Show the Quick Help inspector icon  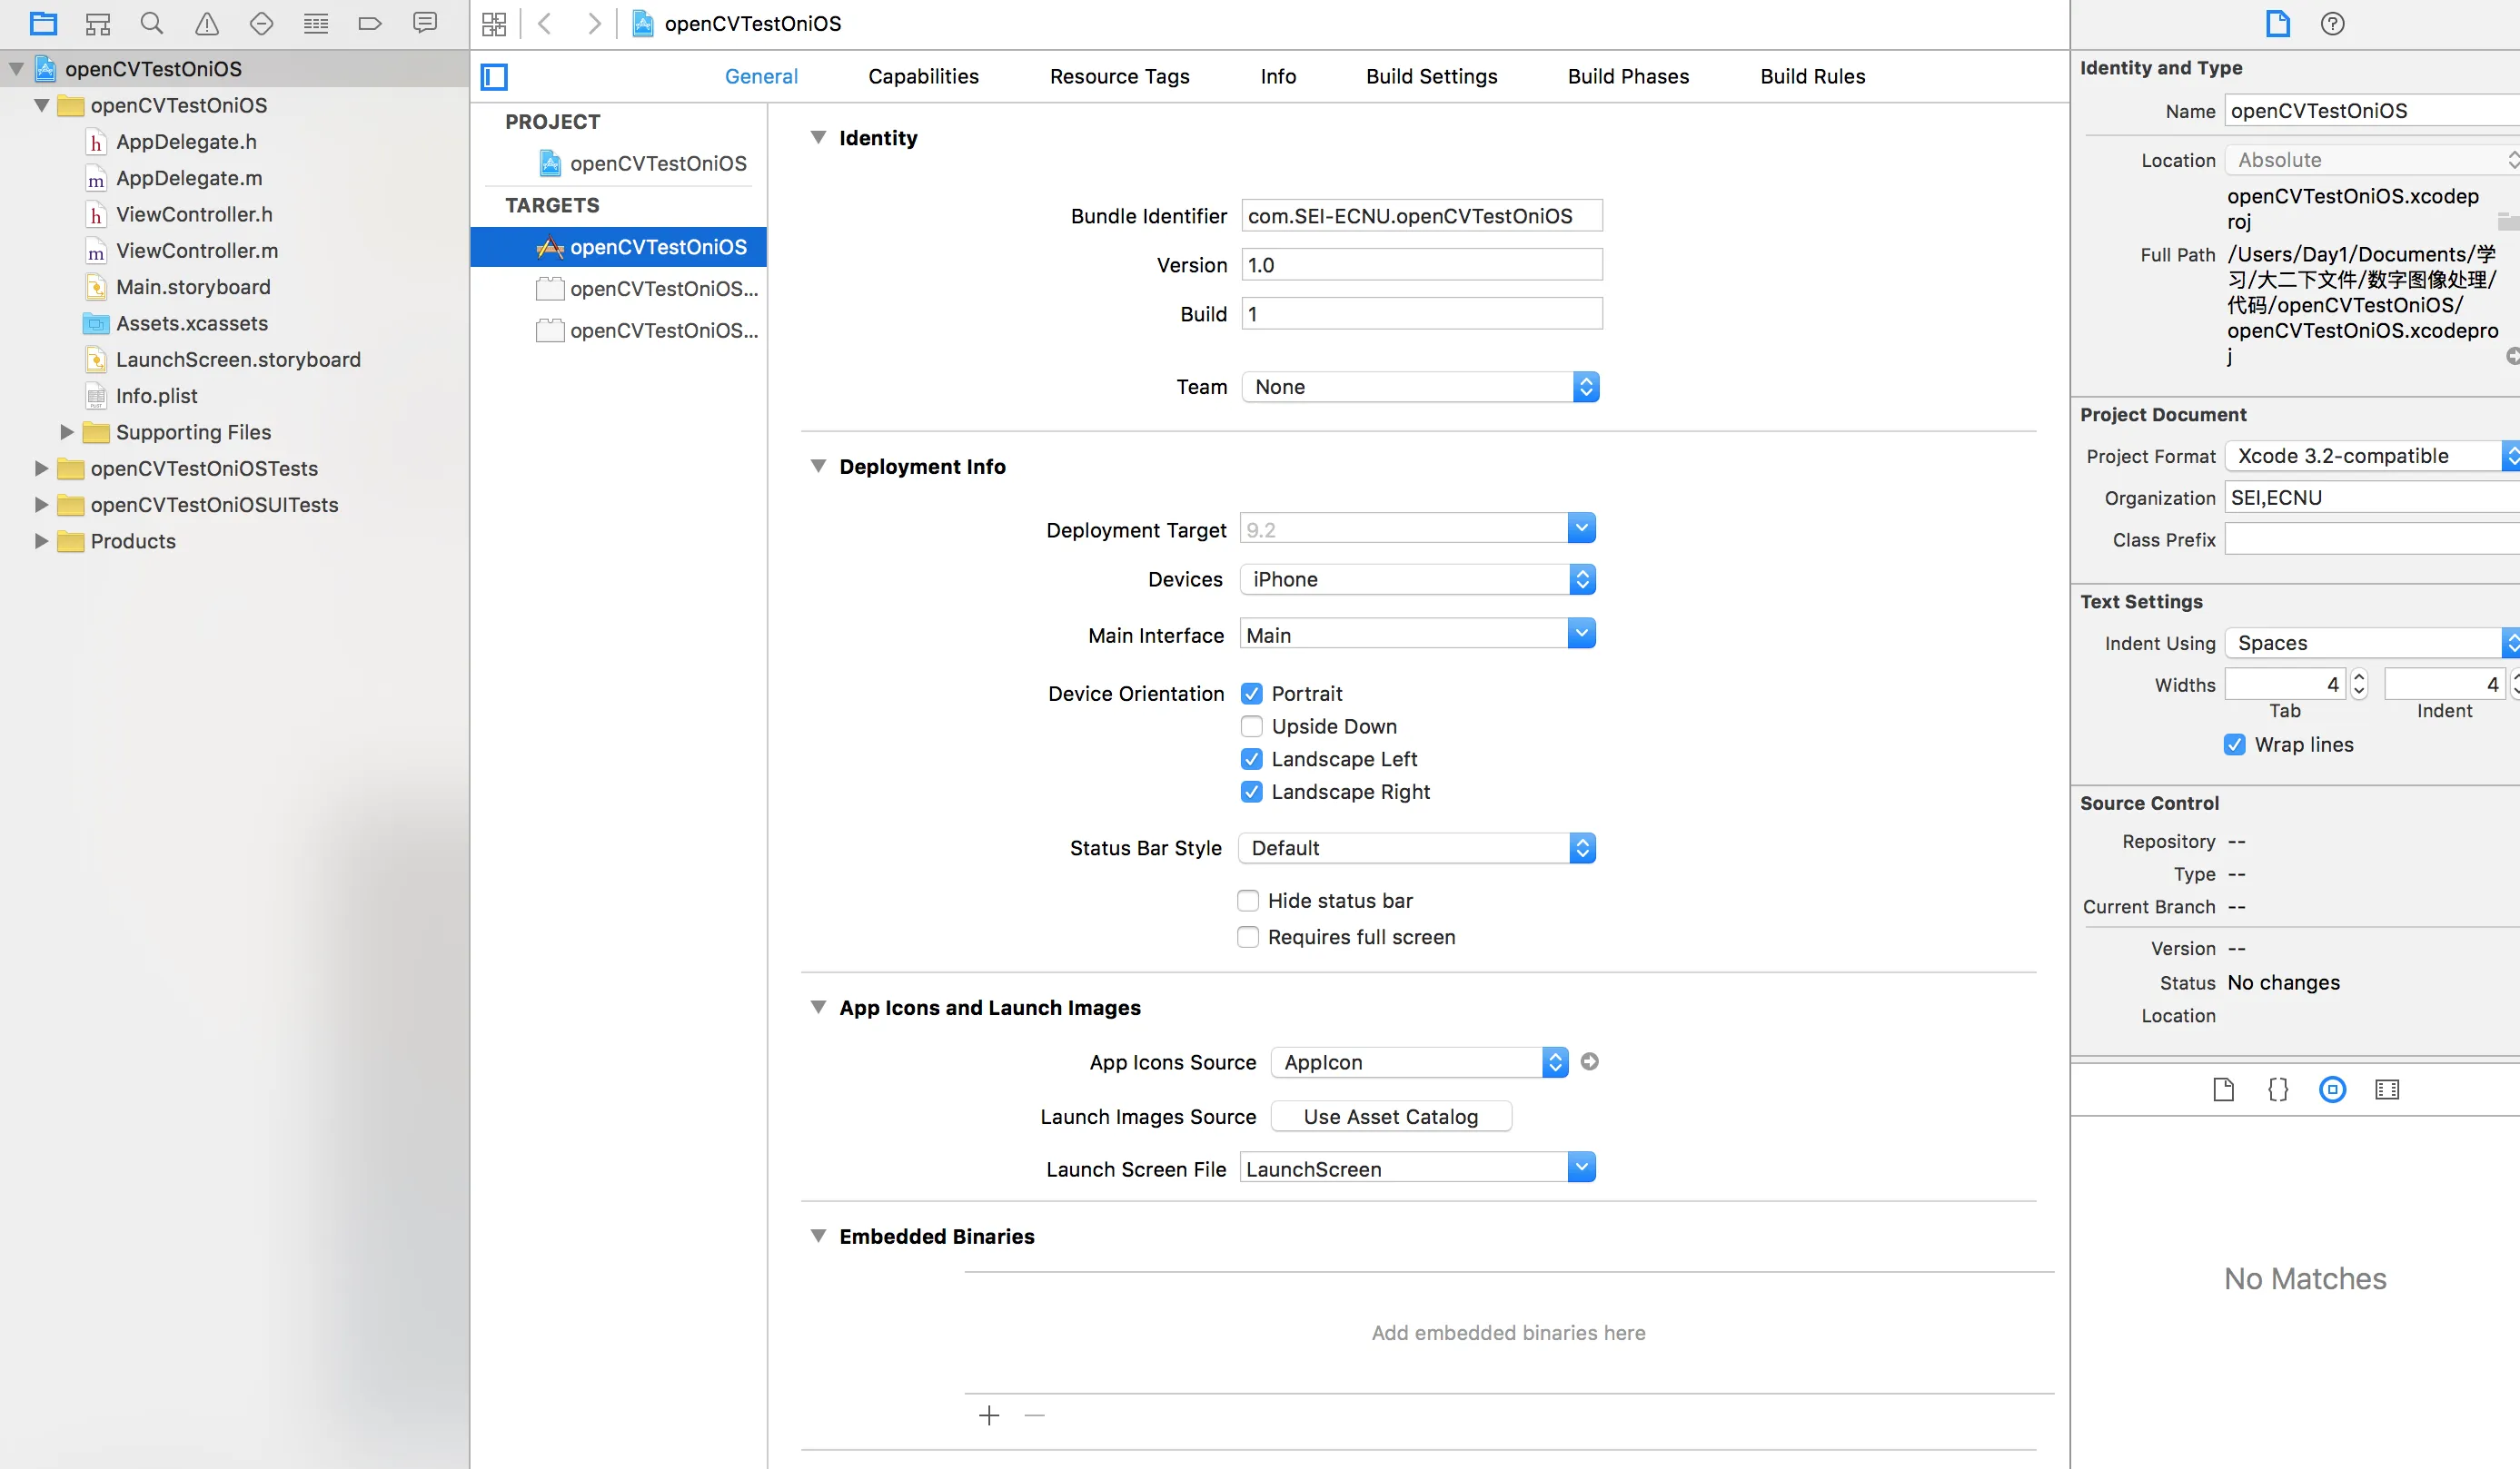(x=2332, y=23)
